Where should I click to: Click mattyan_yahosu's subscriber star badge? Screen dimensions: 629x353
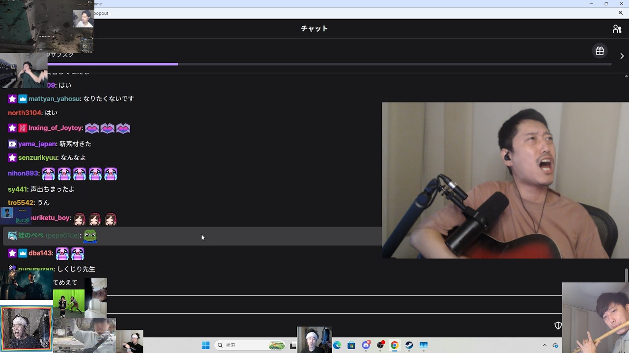tap(12, 99)
